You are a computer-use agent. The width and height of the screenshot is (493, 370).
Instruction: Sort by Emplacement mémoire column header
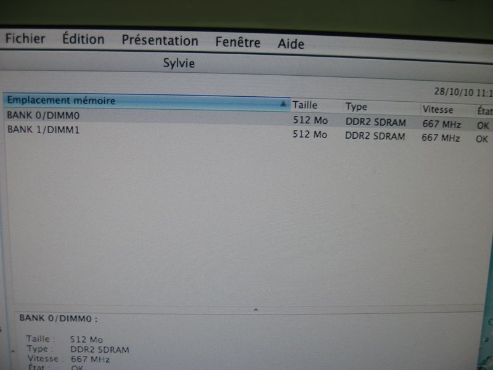pyautogui.click(x=147, y=101)
